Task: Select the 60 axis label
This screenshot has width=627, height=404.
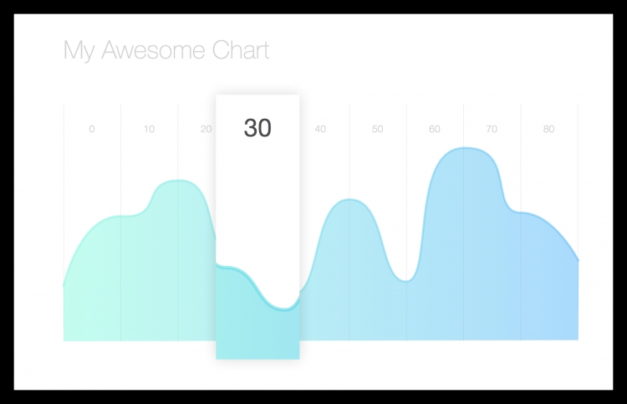Action: 435,129
